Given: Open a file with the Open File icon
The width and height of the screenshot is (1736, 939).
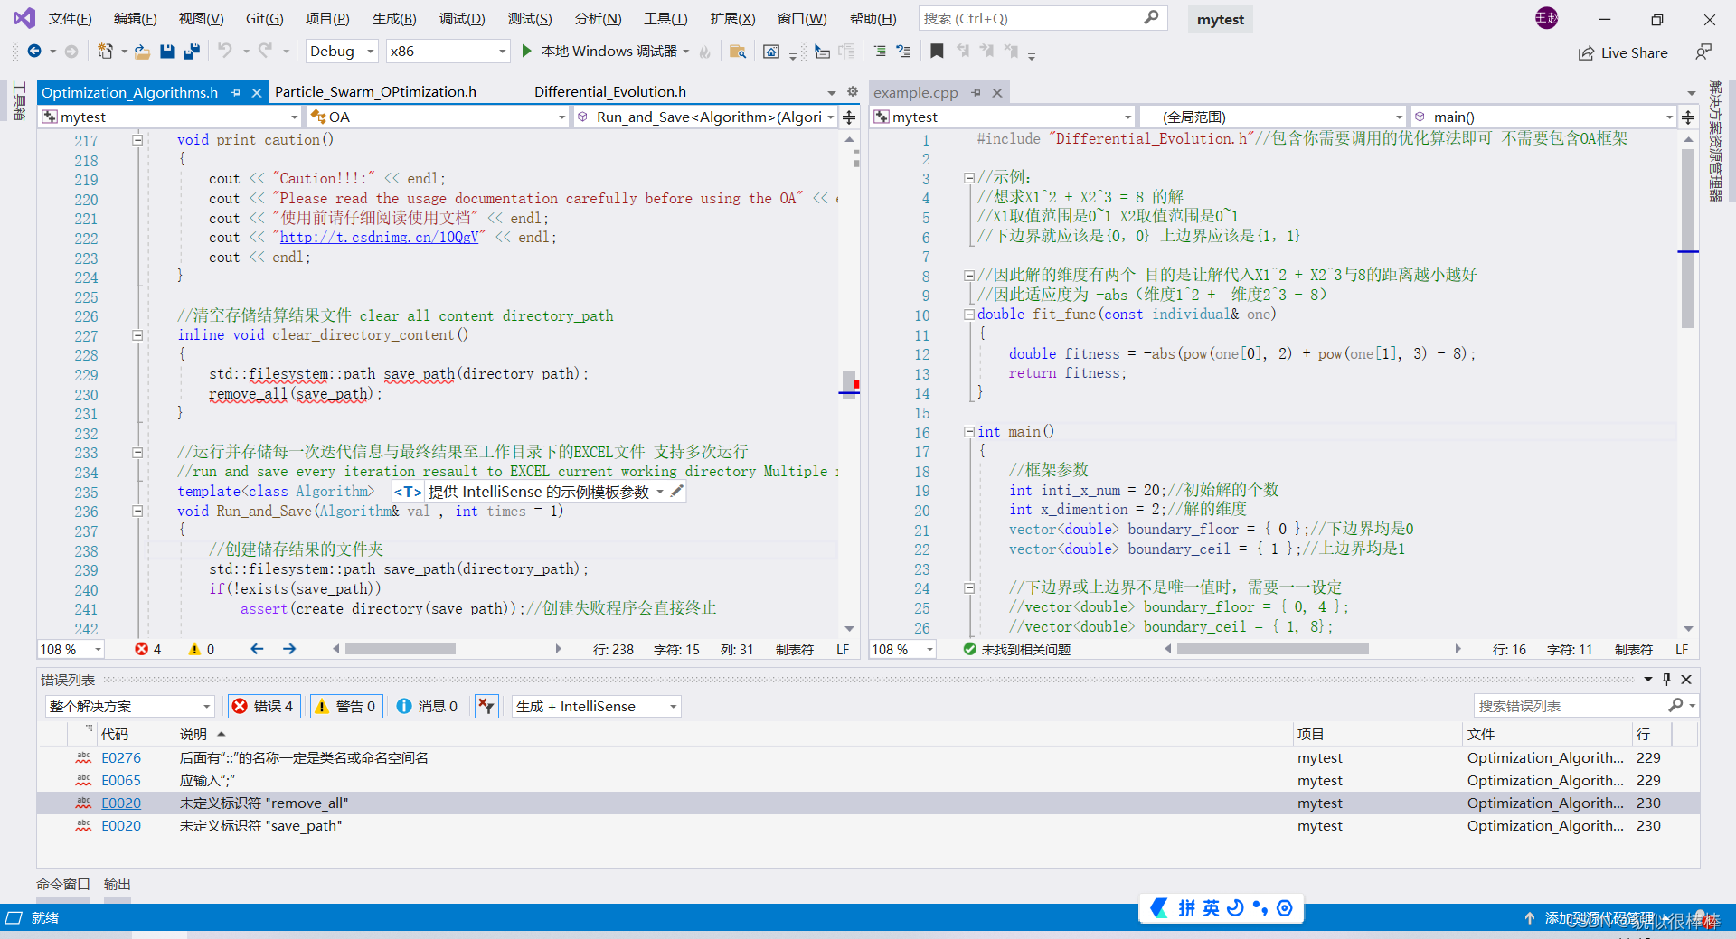Looking at the screenshot, I should coord(142,52).
